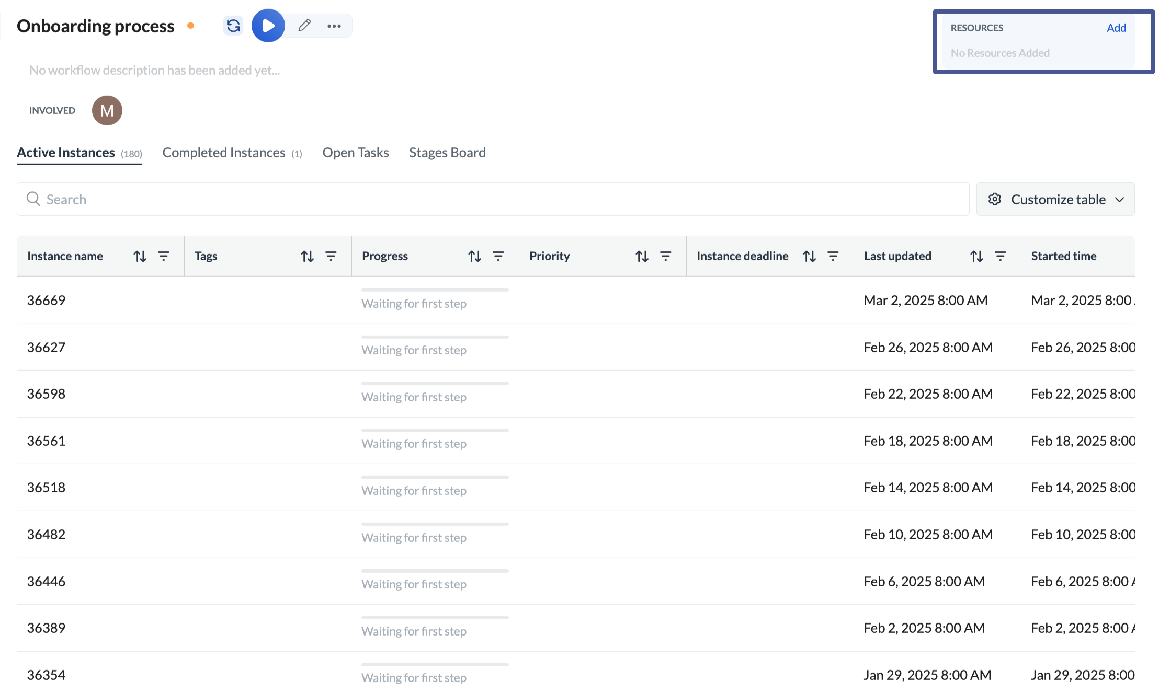Viewport: 1159px width, 693px height.
Task: Expand the Customize table dropdown chevron
Action: coord(1119,200)
